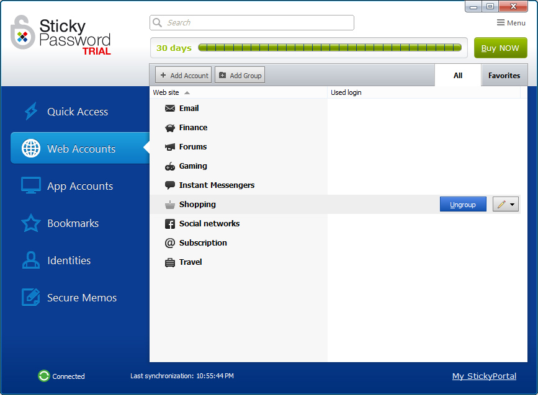Open the Secure Memos section
The image size is (538, 395).
(x=82, y=298)
